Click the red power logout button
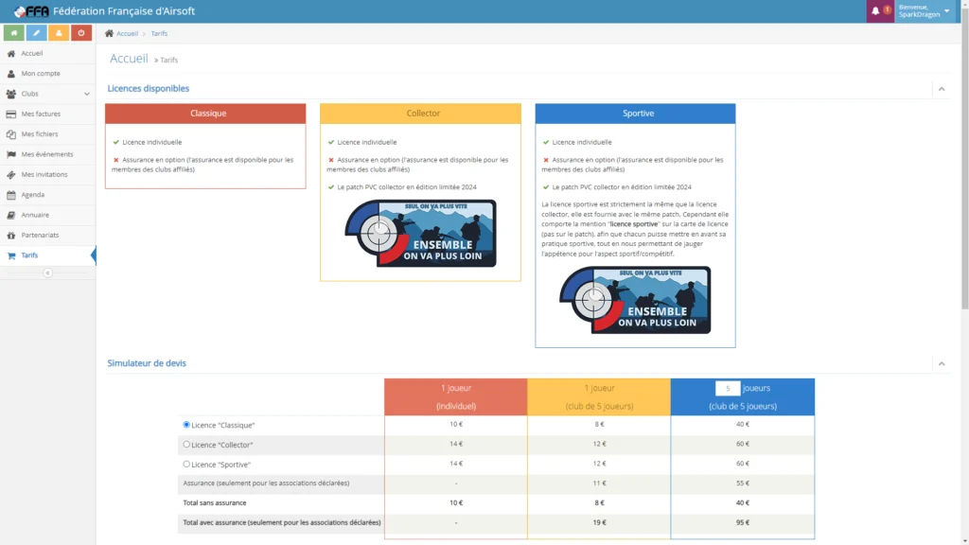The height and width of the screenshot is (545, 969). coord(81,33)
